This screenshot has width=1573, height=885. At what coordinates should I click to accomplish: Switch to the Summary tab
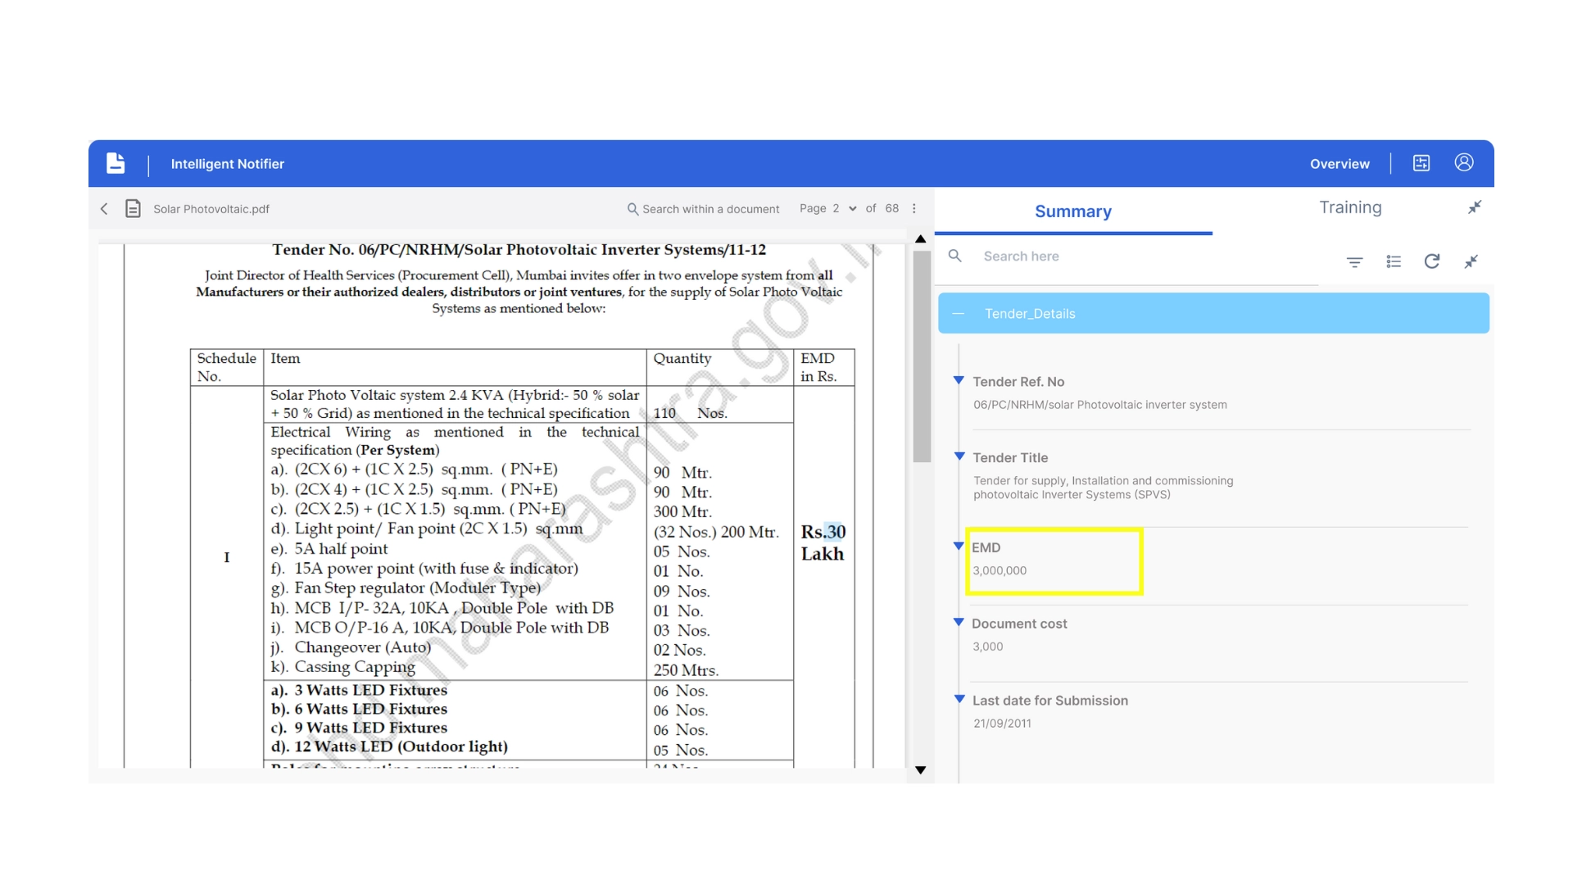(x=1073, y=211)
